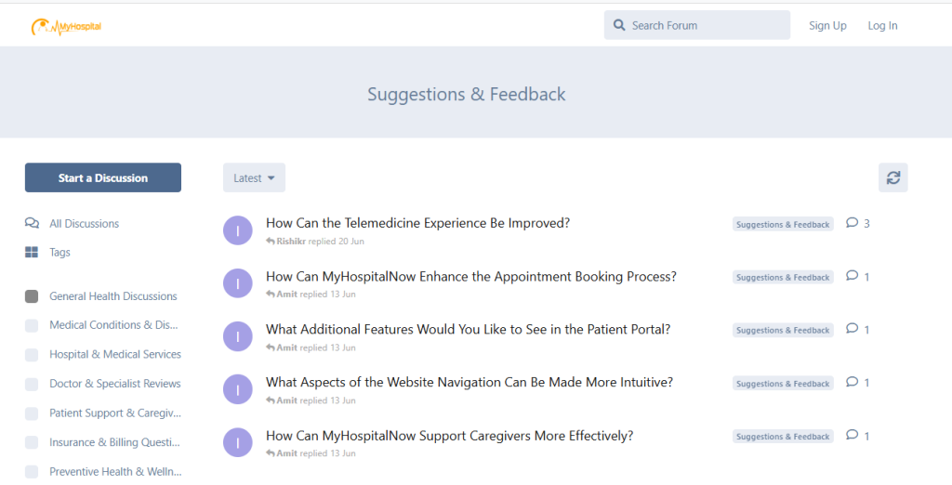Click the Telemedicine discussion's reply count icon
This screenshot has width=952, height=485.
[852, 223]
